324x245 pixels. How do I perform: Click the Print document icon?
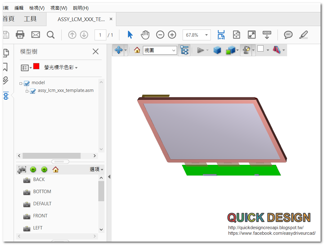click(x=20, y=35)
